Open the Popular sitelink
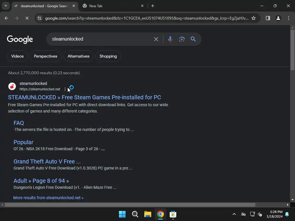 click(x=23, y=142)
